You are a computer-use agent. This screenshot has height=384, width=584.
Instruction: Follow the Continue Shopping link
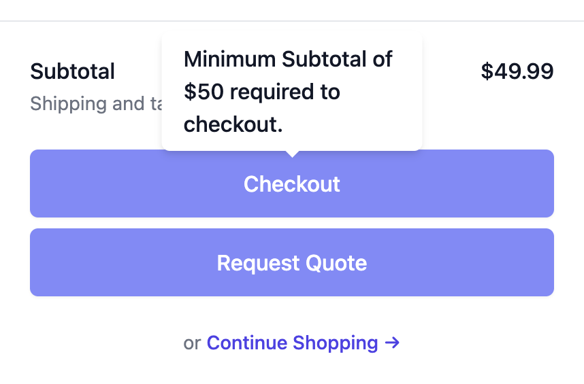point(292,343)
